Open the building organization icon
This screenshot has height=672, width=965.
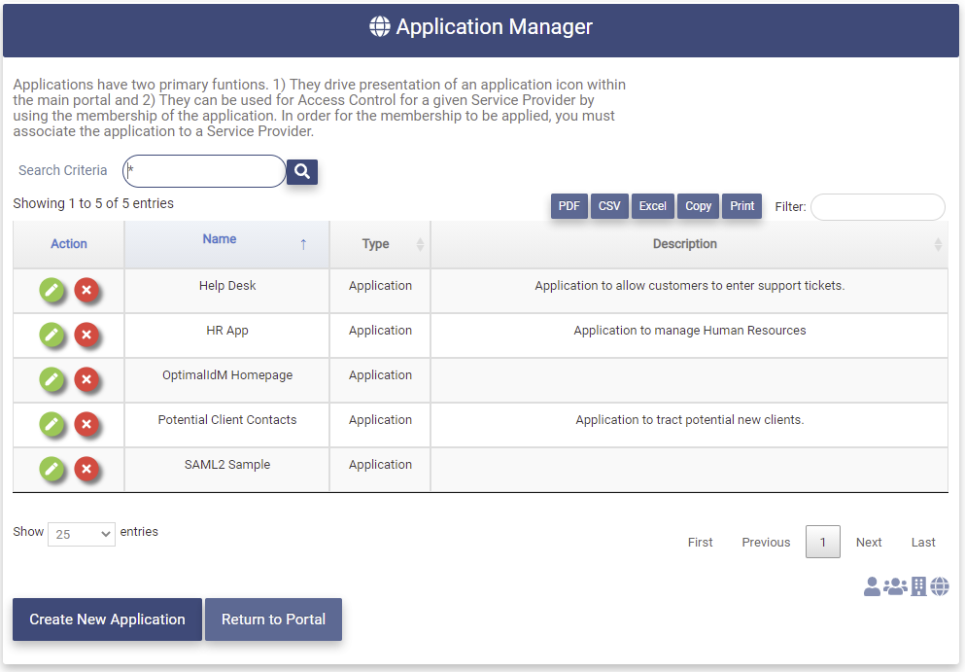coord(918,586)
